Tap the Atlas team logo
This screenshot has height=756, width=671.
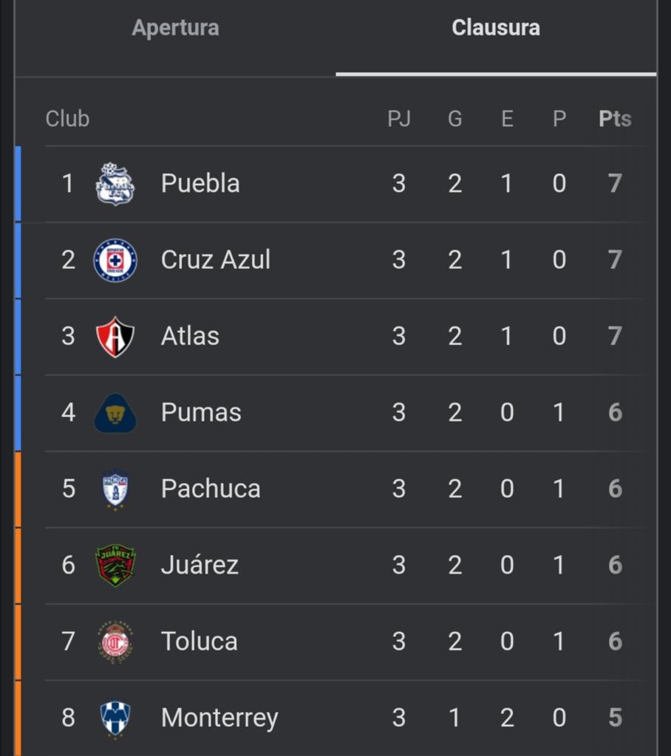pos(115,337)
